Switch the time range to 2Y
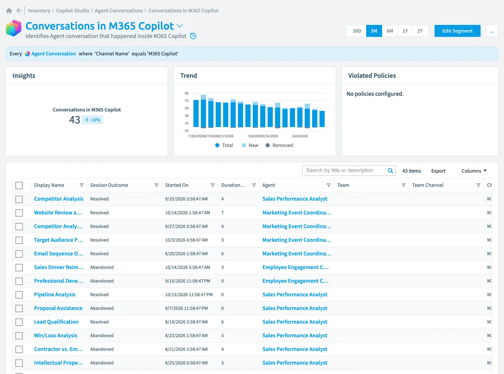This screenshot has width=504, height=374. click(420, 31)
